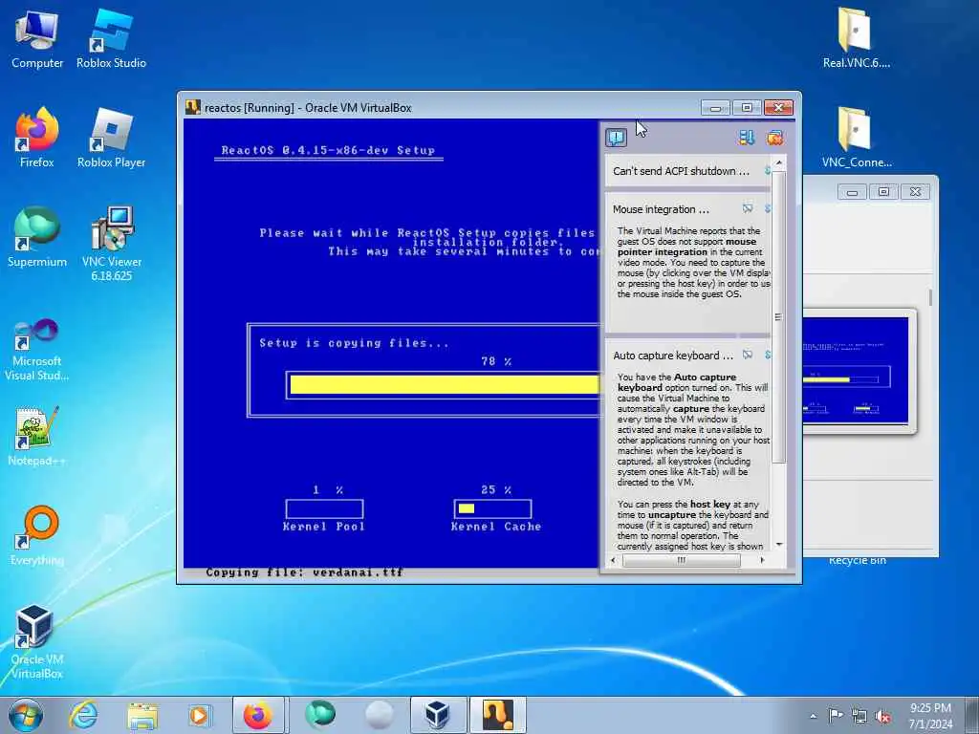This screenshot has height=734, width=979.
Task: Click the orange clear-notifications icon in notification panel
Action: click(774, 138)
